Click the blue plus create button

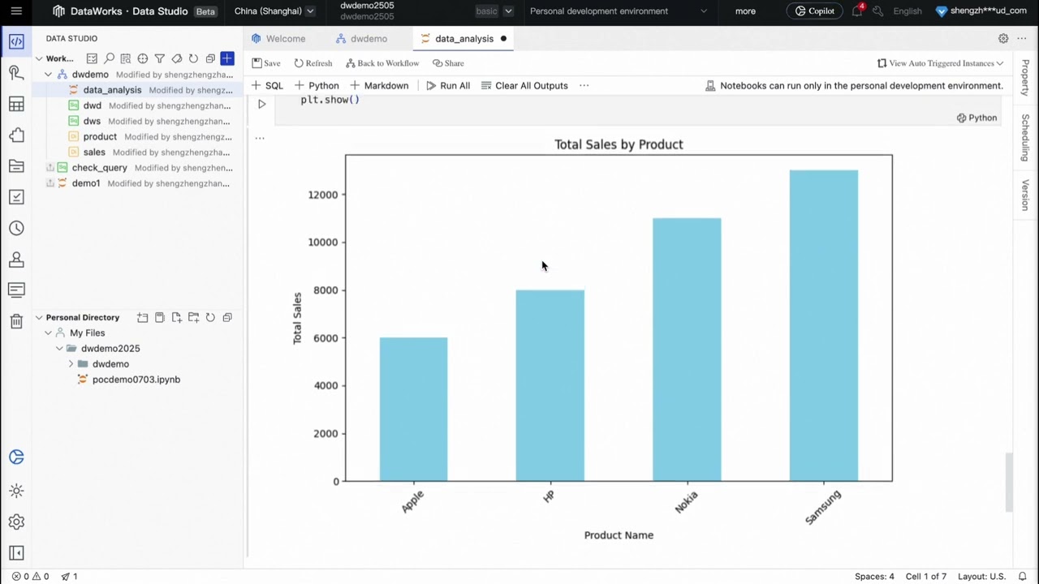pyautogui.click(x=227, y=58)
